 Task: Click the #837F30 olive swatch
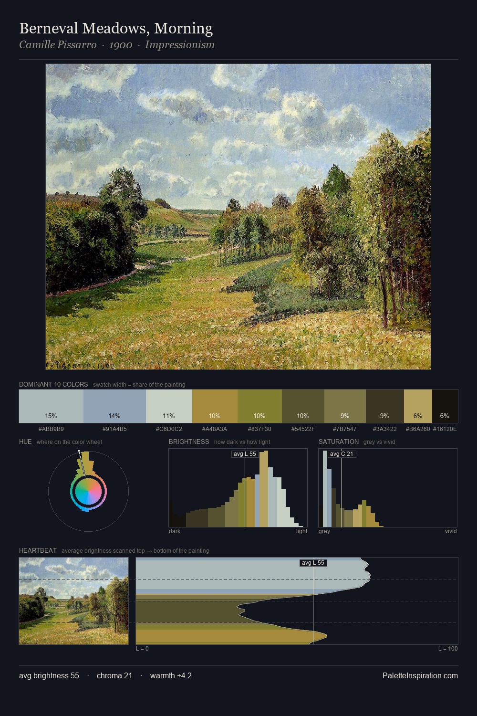[x=259, y=406]
